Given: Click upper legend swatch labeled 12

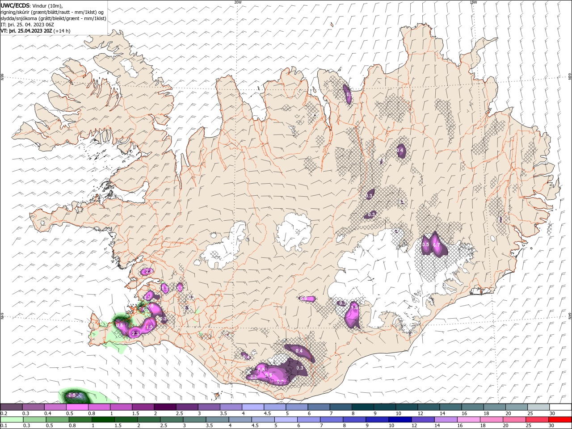Looking at the screenshot, I should coord(428,407).
